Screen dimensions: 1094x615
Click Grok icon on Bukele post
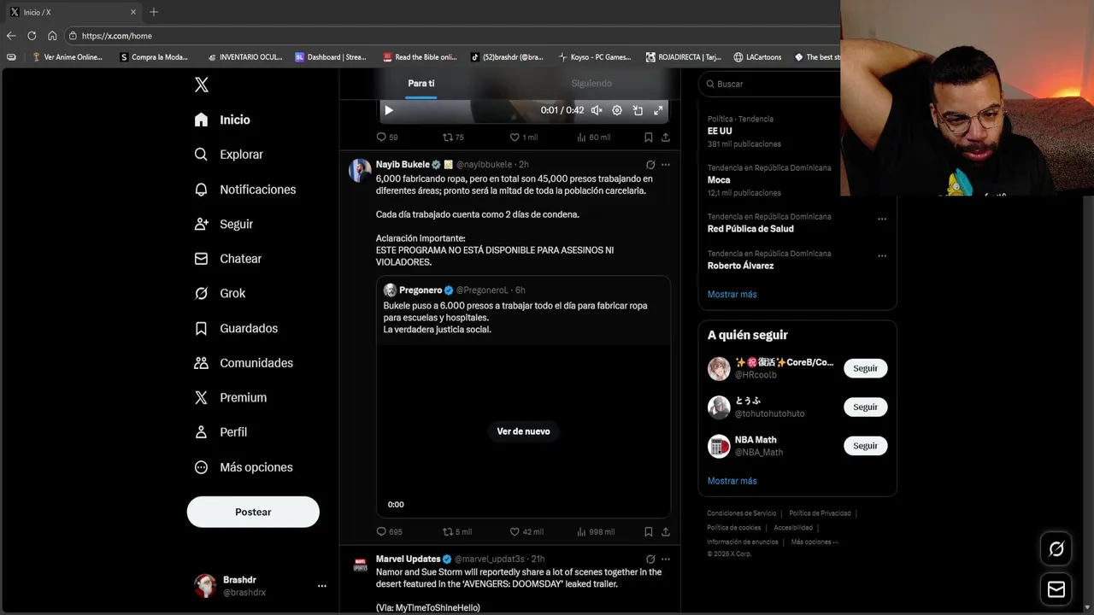tap(650, 164)
